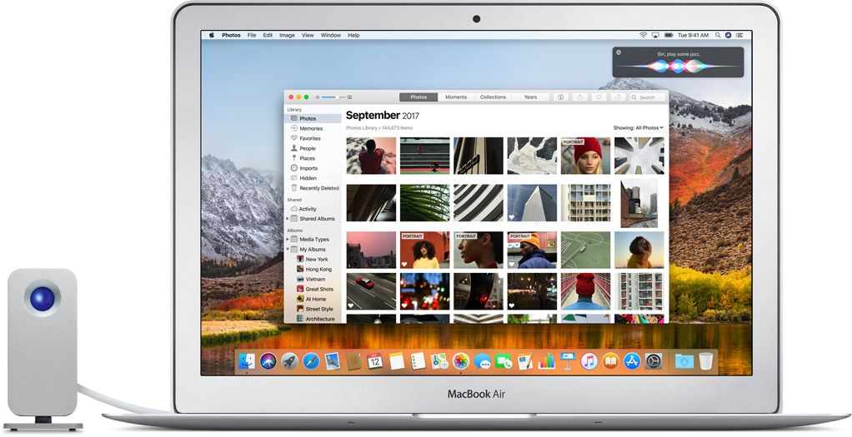Open the Downloads folder stack in Dock
Screen dimensions: 852x437
point(684,360)
